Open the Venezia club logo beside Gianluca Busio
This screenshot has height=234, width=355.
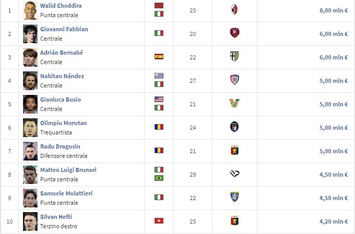point(234,103)
